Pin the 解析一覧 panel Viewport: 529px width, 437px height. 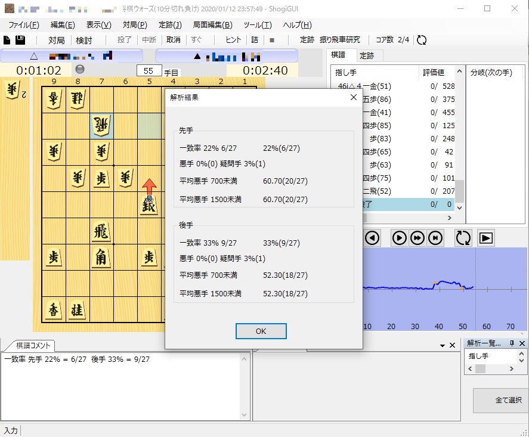pos(512,343)
